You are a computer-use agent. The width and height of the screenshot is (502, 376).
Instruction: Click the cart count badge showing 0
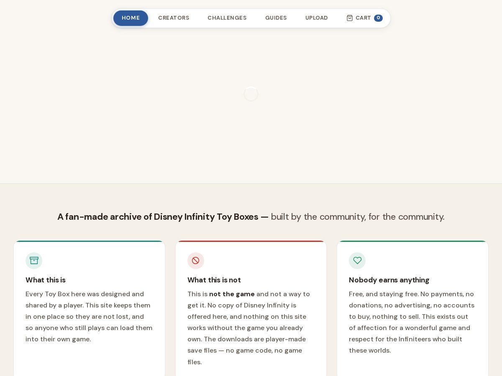378,18
